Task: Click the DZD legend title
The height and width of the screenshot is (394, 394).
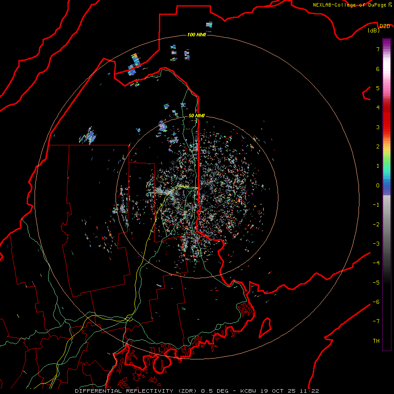Action: tap(384, 26)
